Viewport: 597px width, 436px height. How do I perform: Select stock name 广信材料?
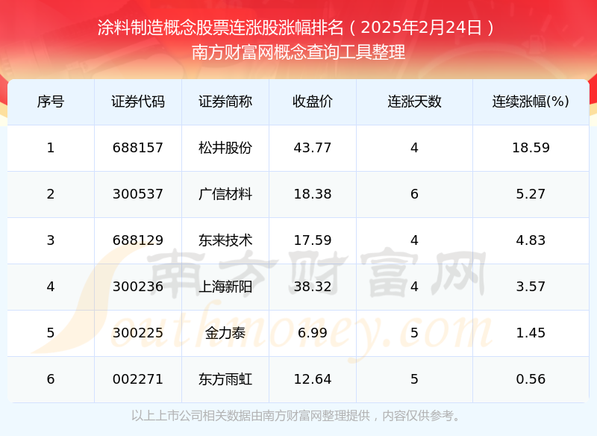[x=225, y=194]
